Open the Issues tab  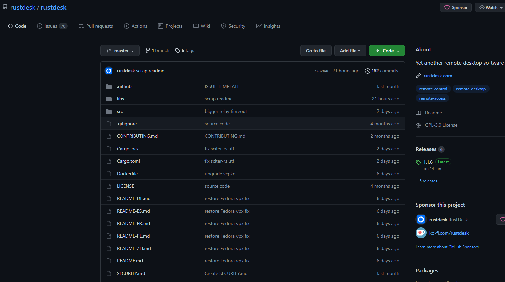(52, 26)
